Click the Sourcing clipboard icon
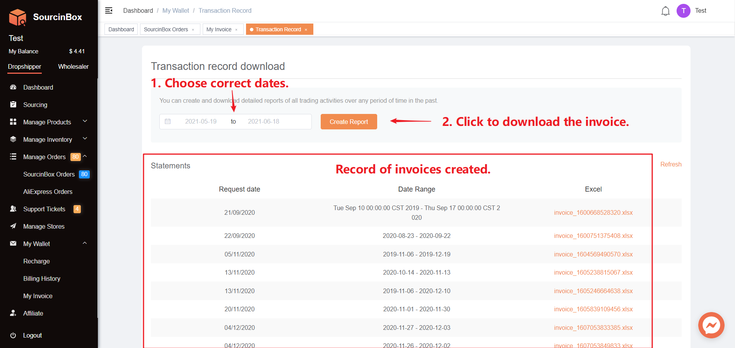735x348 pixels. tap(13, 104)
